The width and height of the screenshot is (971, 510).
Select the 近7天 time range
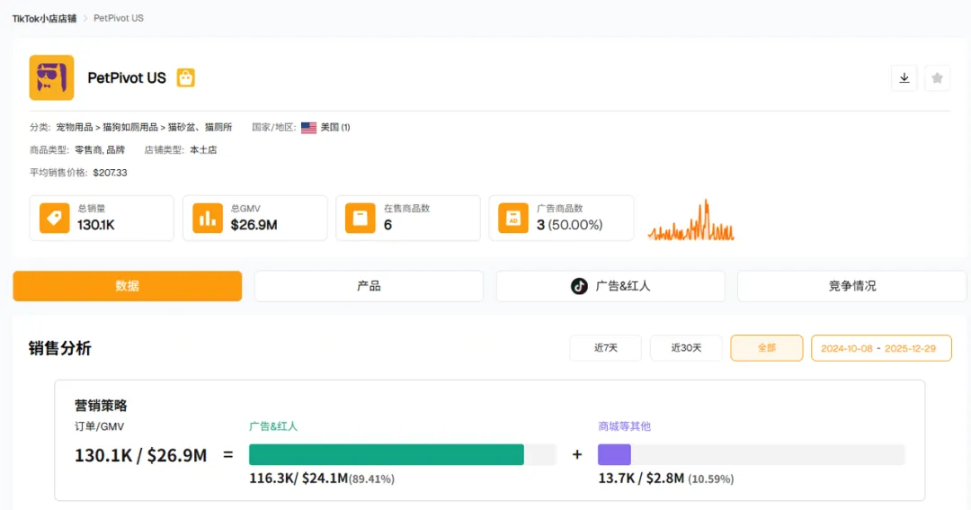click(605, 348)
